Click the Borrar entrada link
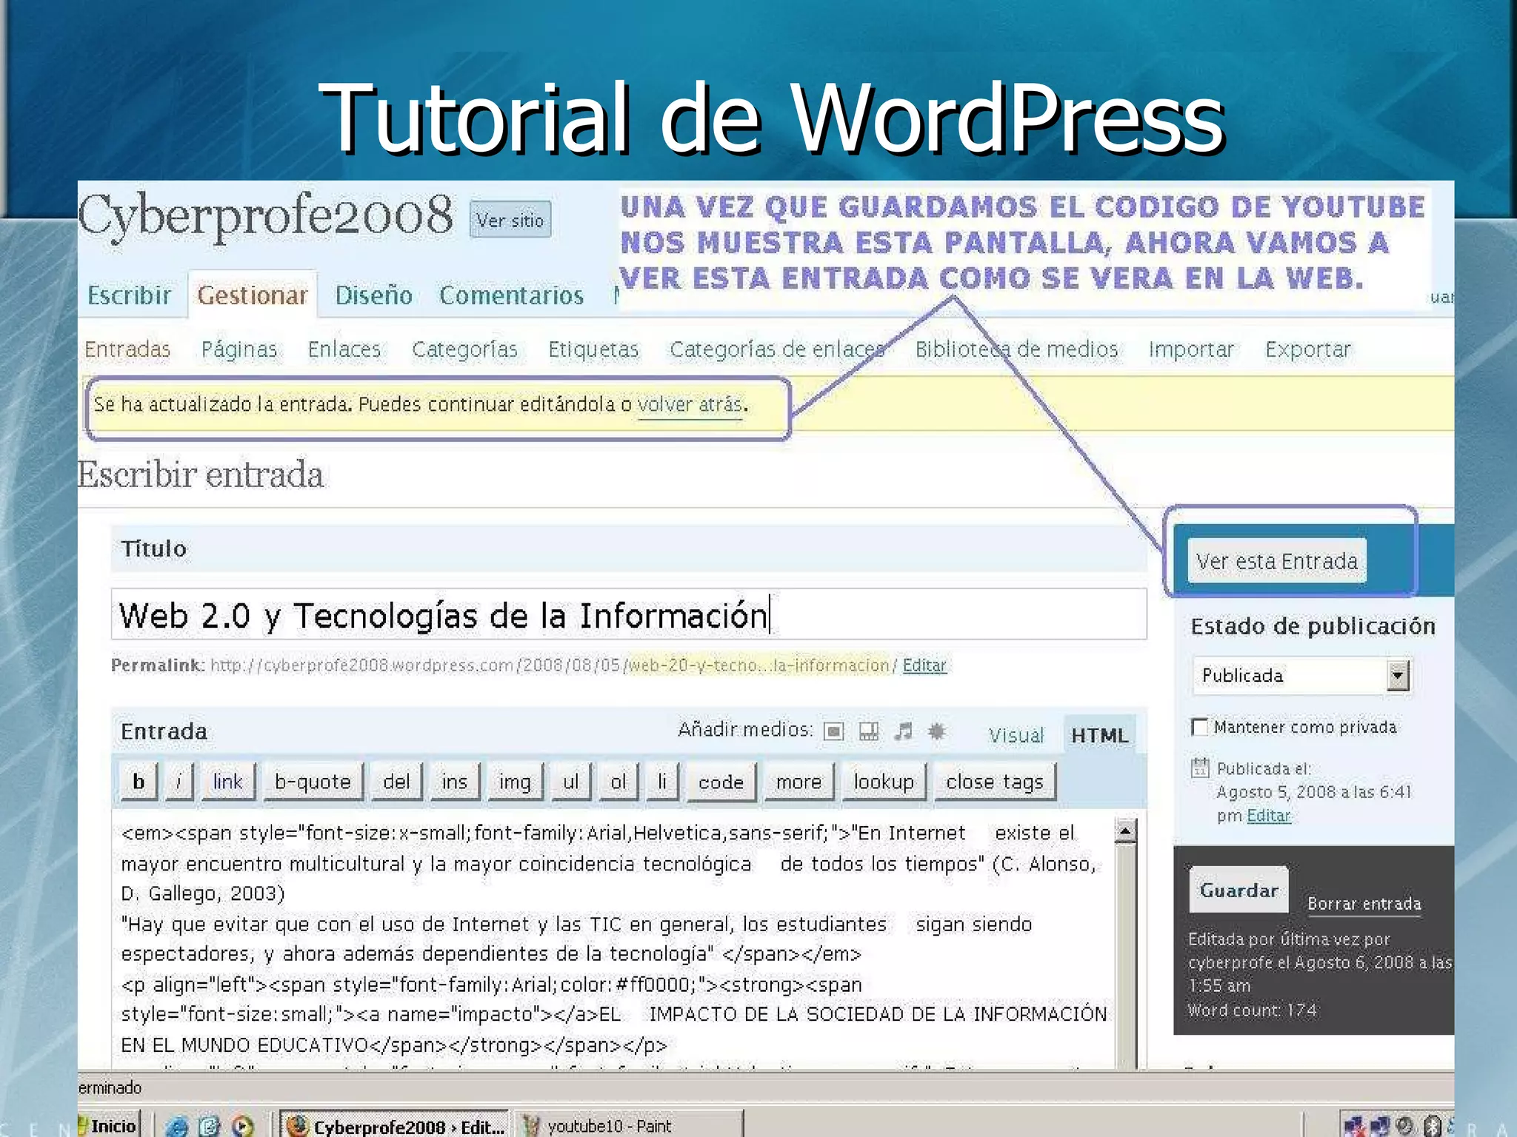 pos(1364,904)
